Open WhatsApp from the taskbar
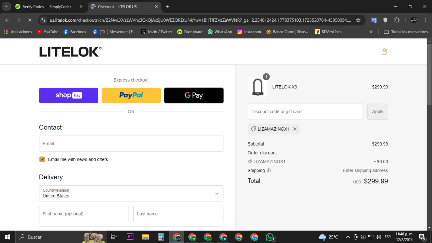This screenshot has width=432, height=243. pos(270,237)
